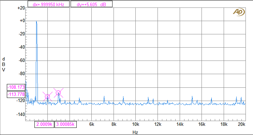Click the 1 kHz fundamental peak top
The image size is (253, 135).
(x=36, y=21)
